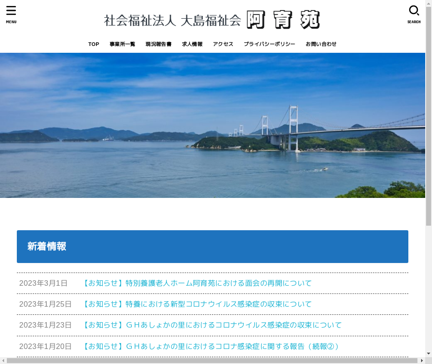Open アクセス page from navigation
The height and width of the screenshot is (364, 432).
click(x=223, y=44)
